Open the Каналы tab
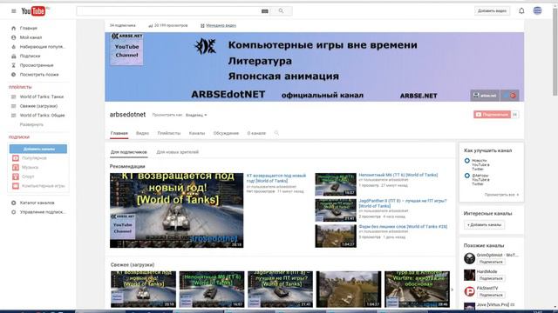Screen dimensions: 558x313 pos(197,133)
